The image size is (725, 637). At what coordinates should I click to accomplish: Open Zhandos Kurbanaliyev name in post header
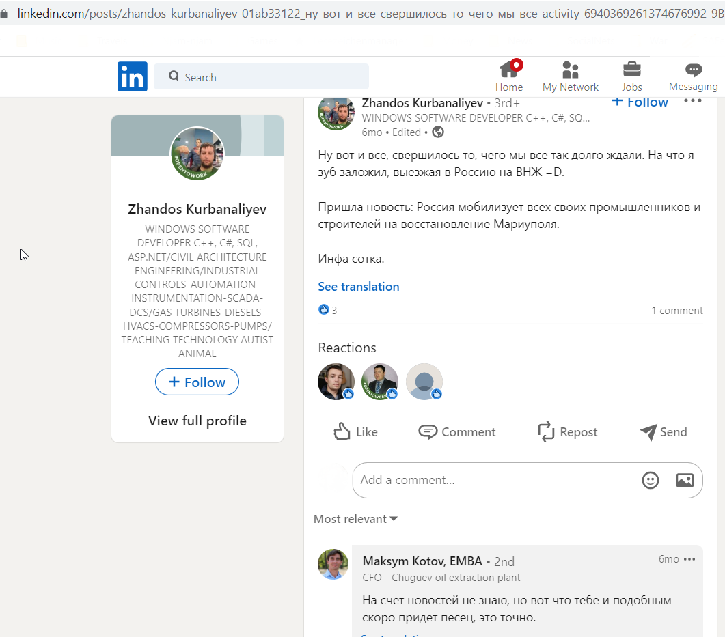pyautogui.click(x=422, y=103)
